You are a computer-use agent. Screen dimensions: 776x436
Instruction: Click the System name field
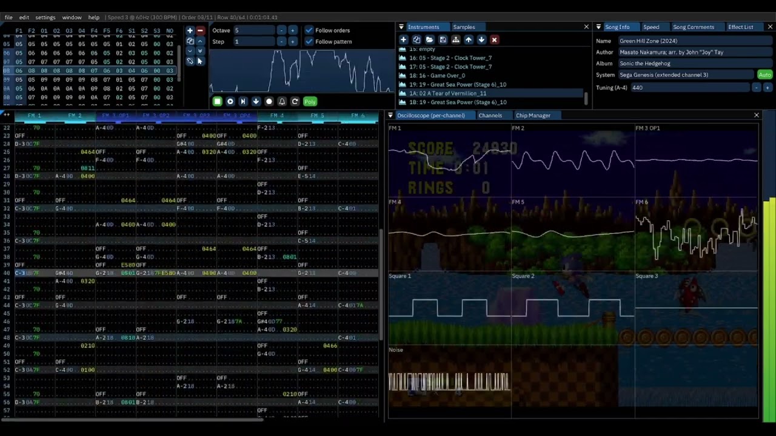686,75
